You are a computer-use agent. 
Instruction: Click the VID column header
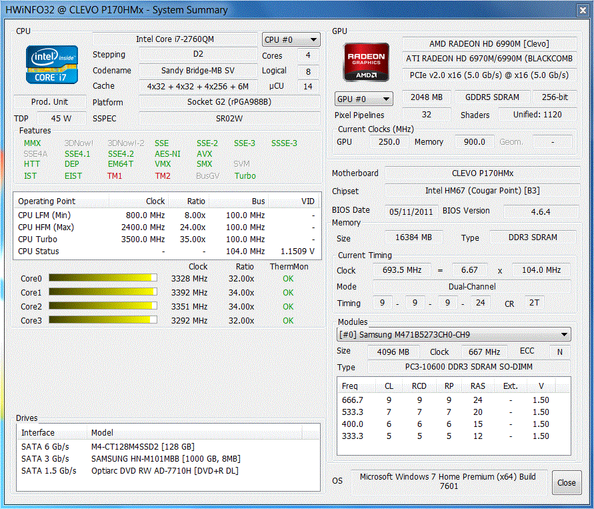295,201
